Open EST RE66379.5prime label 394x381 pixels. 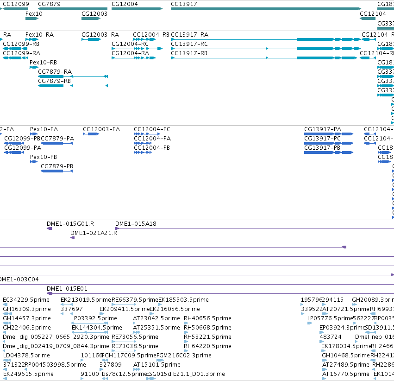point(135,300)
